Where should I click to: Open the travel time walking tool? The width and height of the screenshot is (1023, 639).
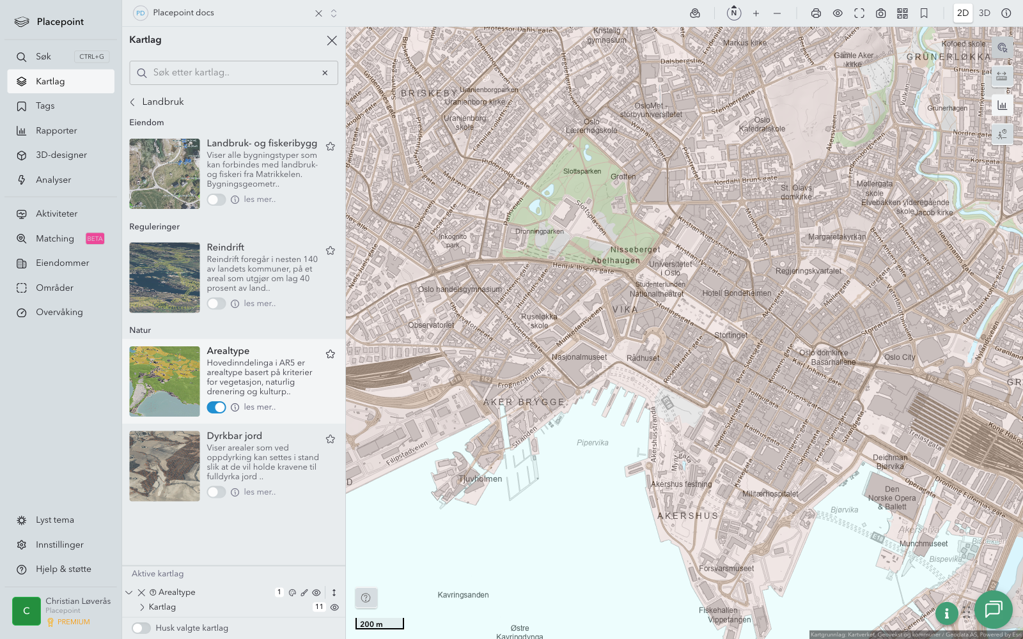[1002, 134]
